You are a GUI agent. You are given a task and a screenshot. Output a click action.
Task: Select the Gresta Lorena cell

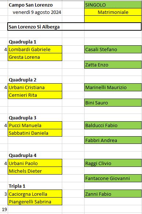[x=35, y=57]
